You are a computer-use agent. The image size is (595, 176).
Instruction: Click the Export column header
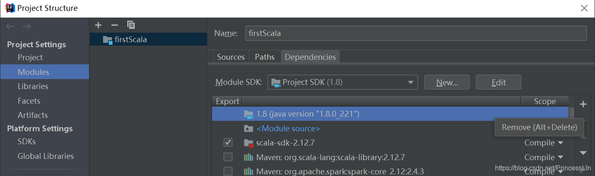click(x=227, y=101)
